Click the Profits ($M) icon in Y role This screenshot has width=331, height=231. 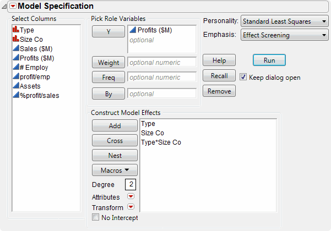pos(133,30)
